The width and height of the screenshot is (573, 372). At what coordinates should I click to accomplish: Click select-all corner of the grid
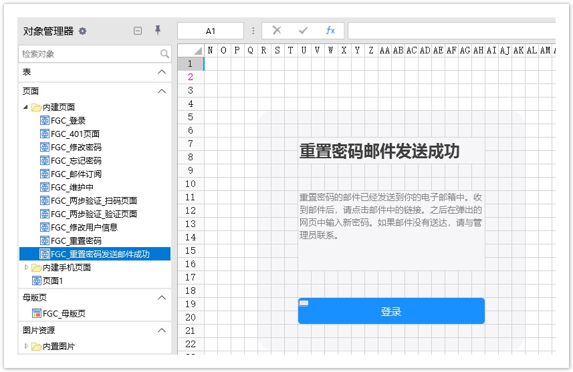[x=191, y=50]
